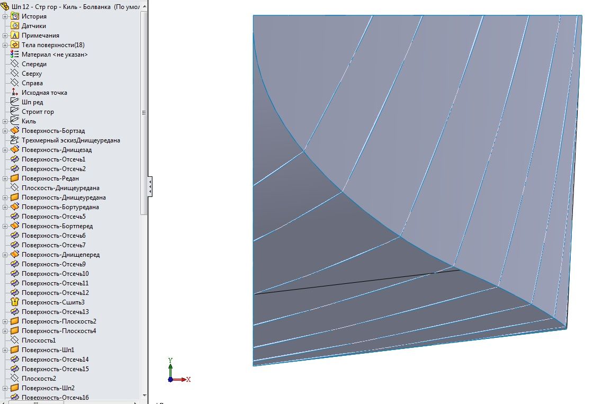This screenshot has width=593, height=404.
Task: Click the Датчики sensors icon
Action: pos(15,26)
